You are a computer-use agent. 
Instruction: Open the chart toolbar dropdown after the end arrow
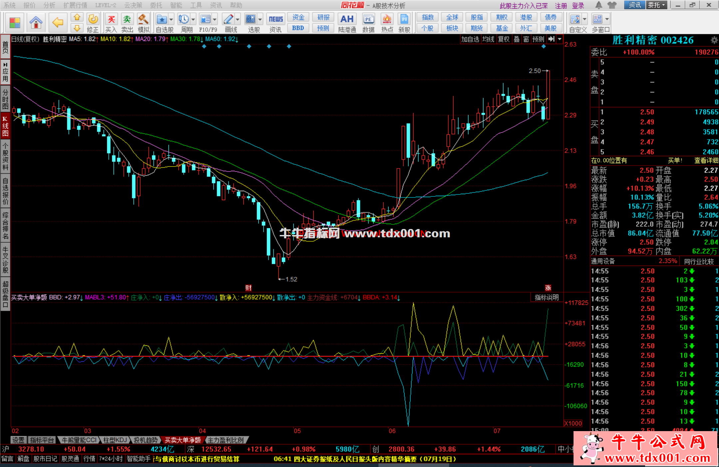[560, 39]
